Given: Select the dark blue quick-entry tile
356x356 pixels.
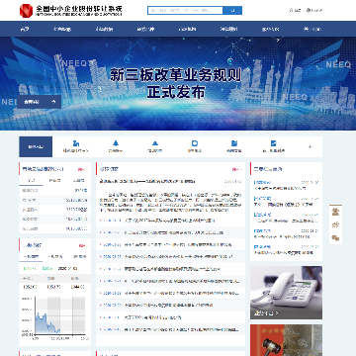Looking at the screenshot, I should tap(36, 146).
